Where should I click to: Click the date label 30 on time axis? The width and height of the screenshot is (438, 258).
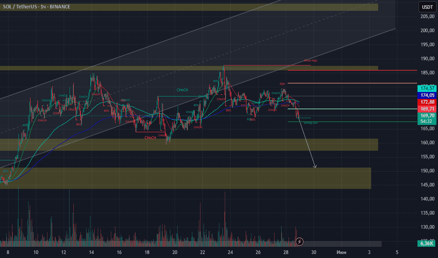[x=313, y=252]
